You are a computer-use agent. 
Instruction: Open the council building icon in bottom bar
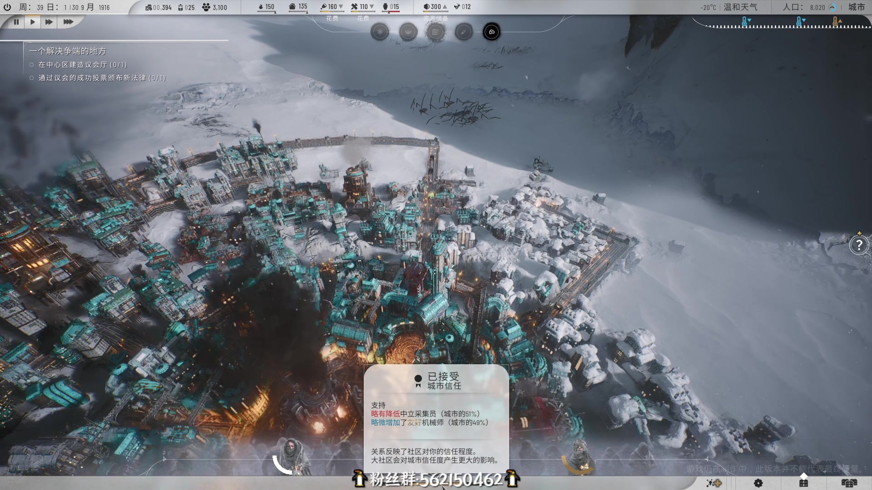[803, 482]
